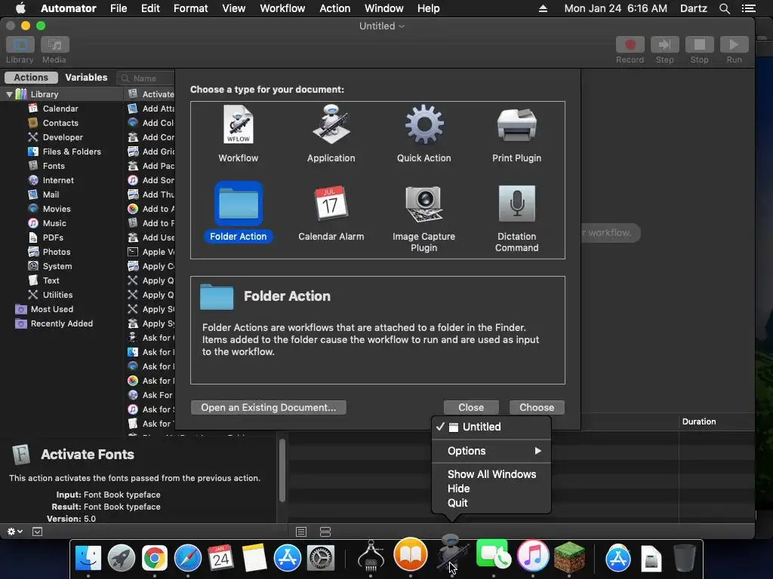Open Safari from the Dock
773x579 pixels.
(188, 559)
